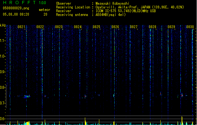Click the red meteor echo just after 0829
Viewport: 197px width, 125px height.
pos(182,95)
